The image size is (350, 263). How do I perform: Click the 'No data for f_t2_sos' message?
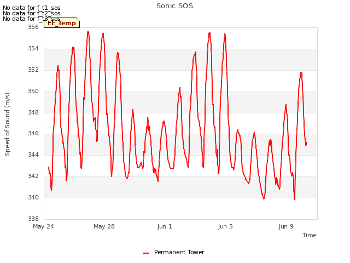(x=32, y=13)
